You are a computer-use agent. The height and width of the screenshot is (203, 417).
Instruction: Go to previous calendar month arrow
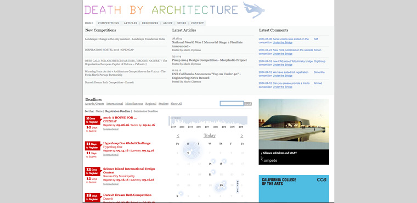[178, 136]
